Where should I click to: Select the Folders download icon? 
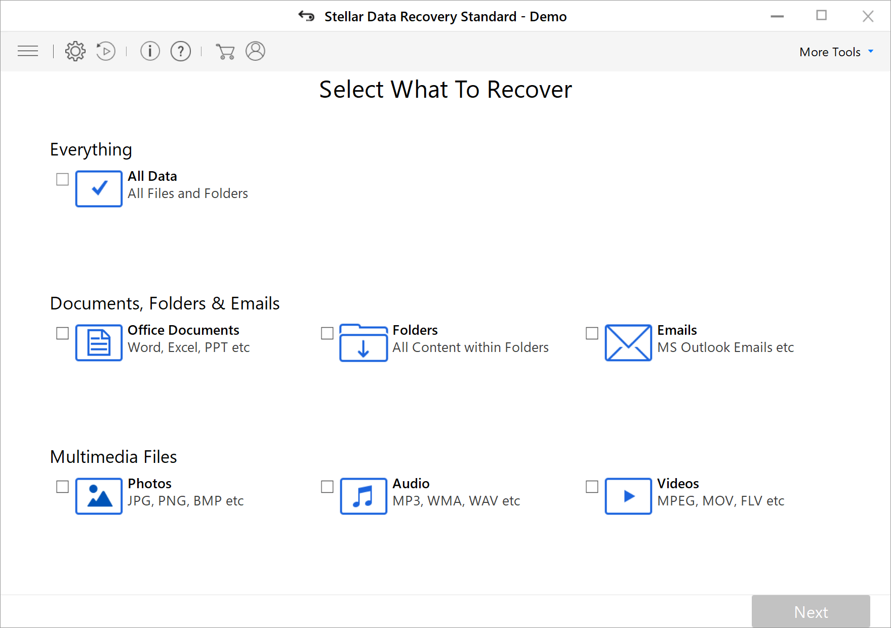tap(363, 343)
